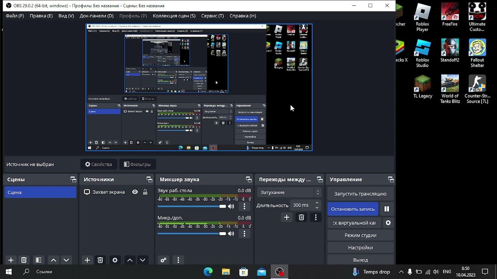The height and width of the screenshot is (279, 497).
Task: Open advanced audio properties gear in mixer
Action: (163, 260)
